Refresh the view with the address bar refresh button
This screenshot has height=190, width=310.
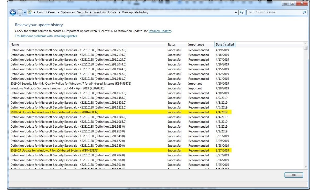coord(242,12)
